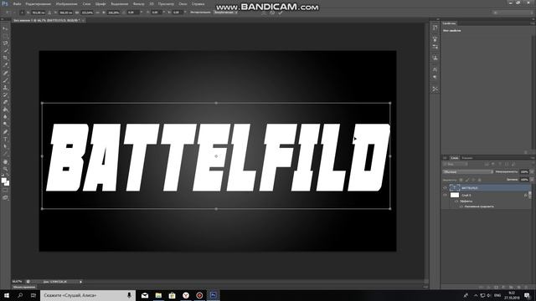
Task: Open the layer blend mode dropdown
Action: coord(468,171)
